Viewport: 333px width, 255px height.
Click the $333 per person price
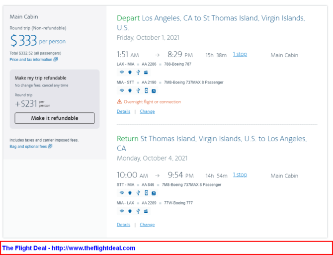point(38,41)
